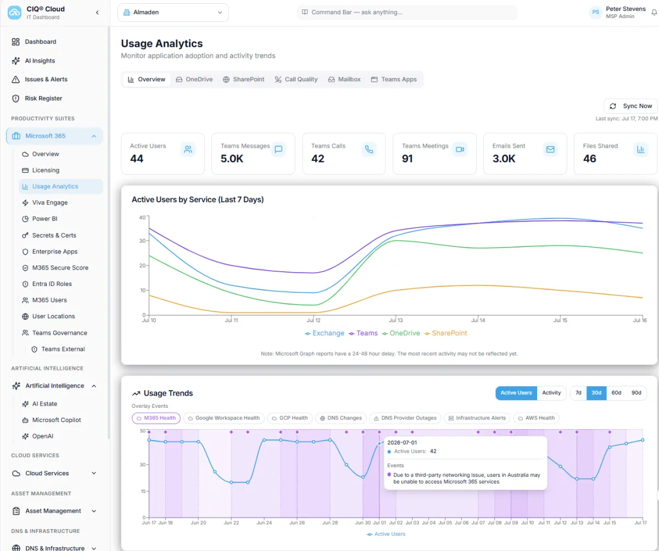The image size is (659, 551).
Task: Select the 7d time range
Action: pos(578,393)
